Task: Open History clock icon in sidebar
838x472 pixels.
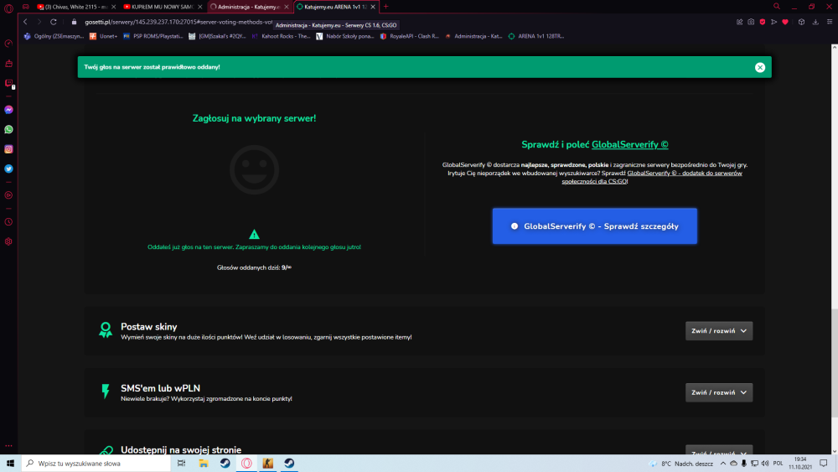Action: (8, 222)
